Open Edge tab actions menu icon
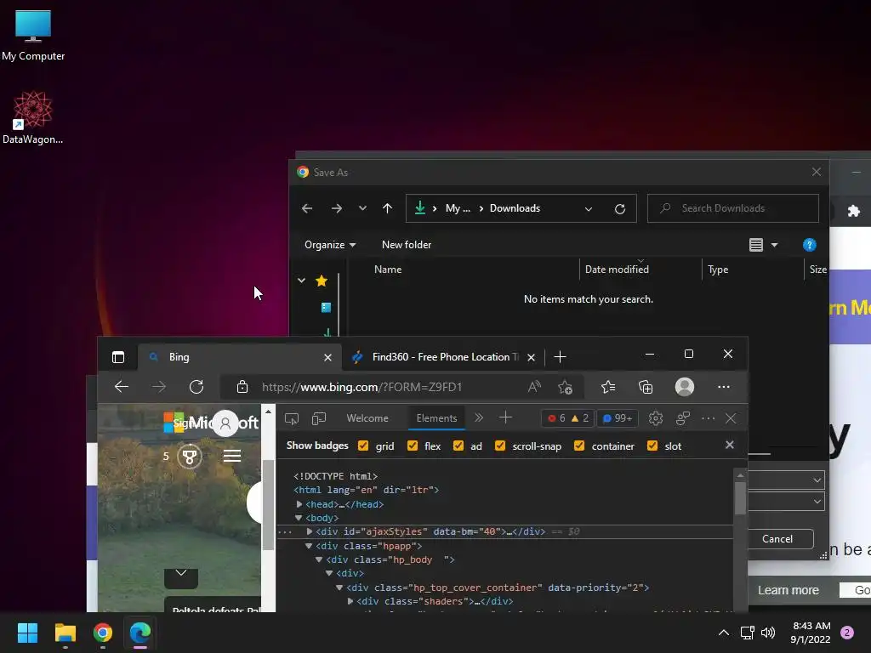 point(117,357)
